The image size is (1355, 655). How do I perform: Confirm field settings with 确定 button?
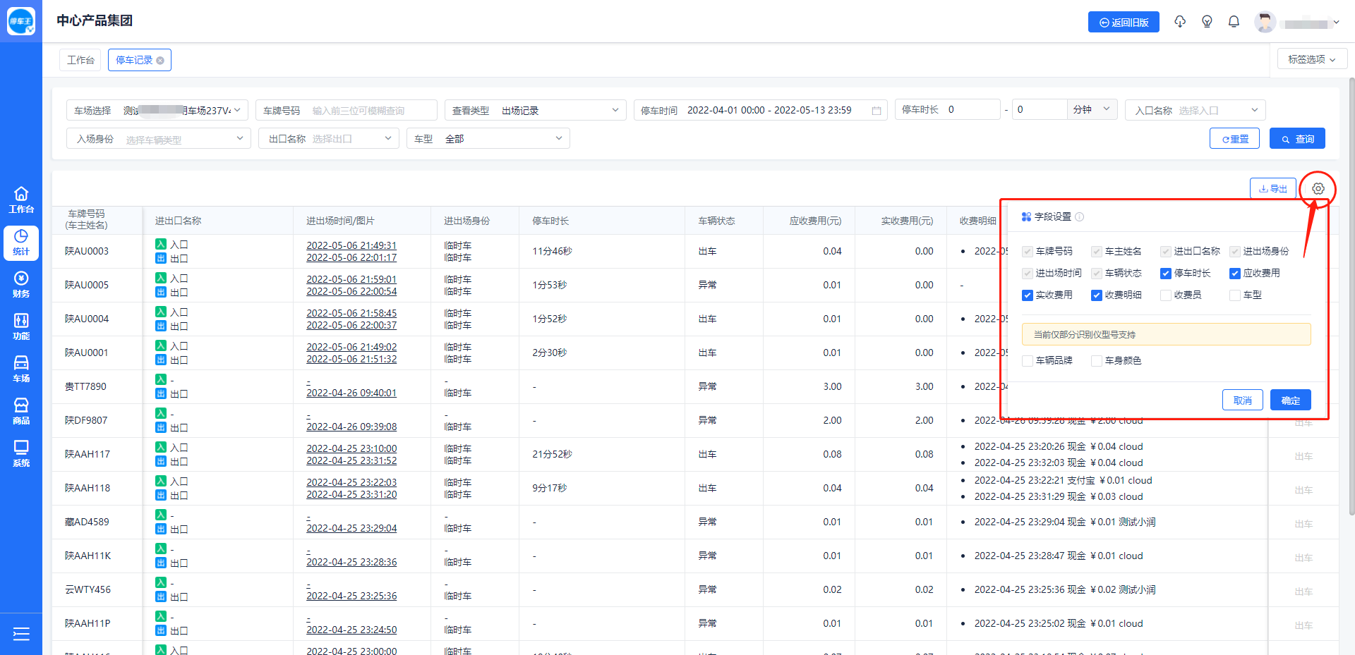point(1290,400)
